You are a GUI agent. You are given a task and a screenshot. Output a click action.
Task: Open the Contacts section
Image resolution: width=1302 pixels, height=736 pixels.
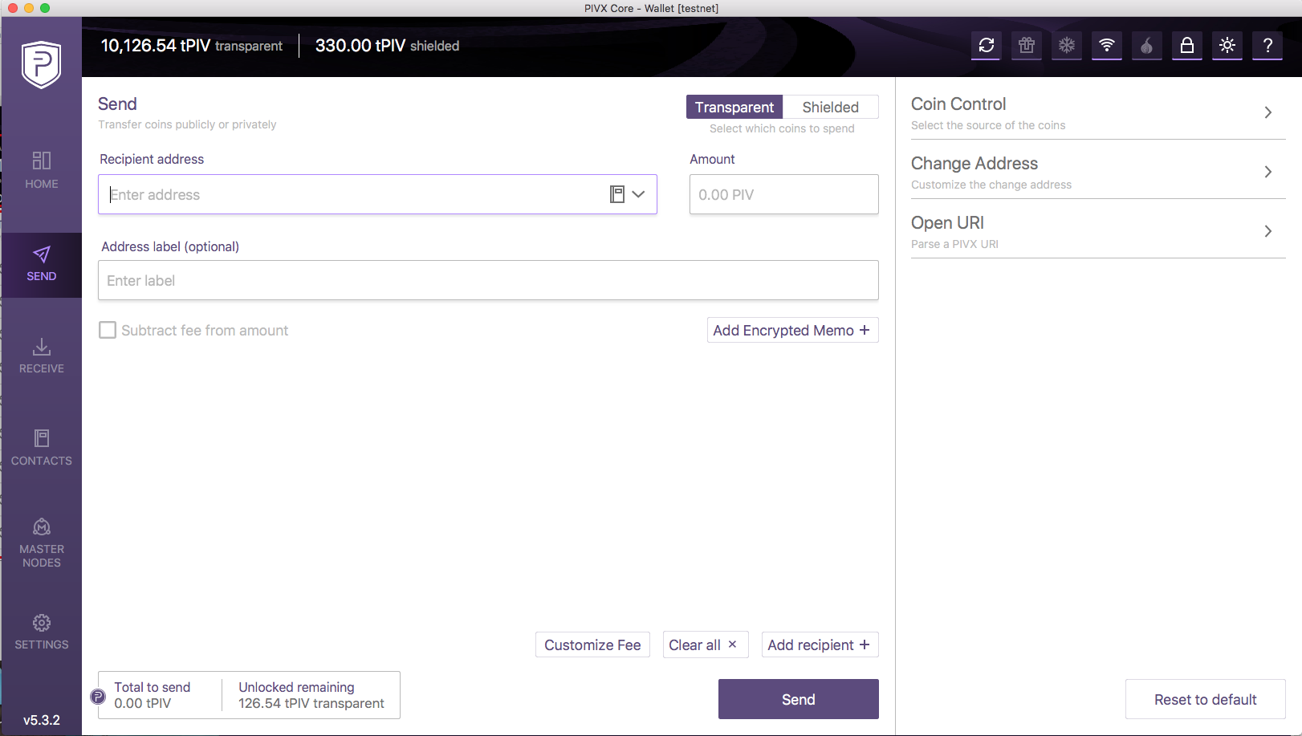tap(42, 448)
